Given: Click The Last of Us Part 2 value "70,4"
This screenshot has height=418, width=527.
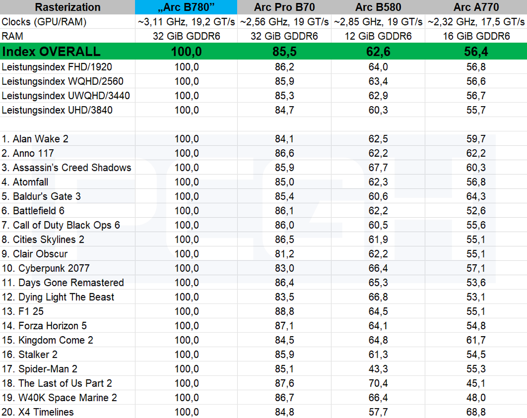Looking at the screenshot, I should (x=378, y=383).
